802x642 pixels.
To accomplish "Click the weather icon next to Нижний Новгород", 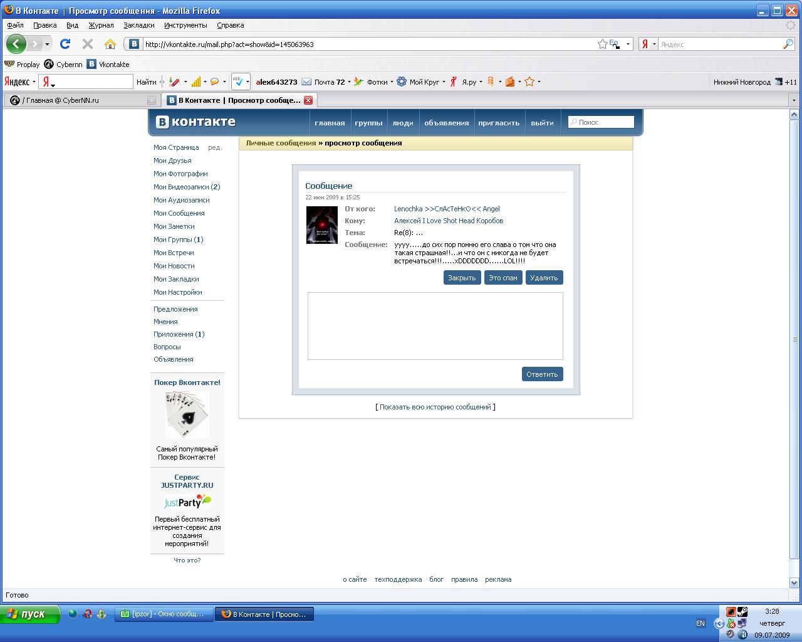I will pyautogui.click(x=779, y=82).
